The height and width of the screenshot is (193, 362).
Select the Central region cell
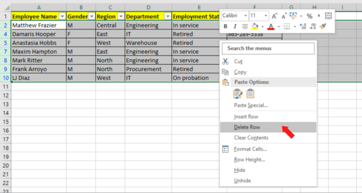[x=110, y=25]
